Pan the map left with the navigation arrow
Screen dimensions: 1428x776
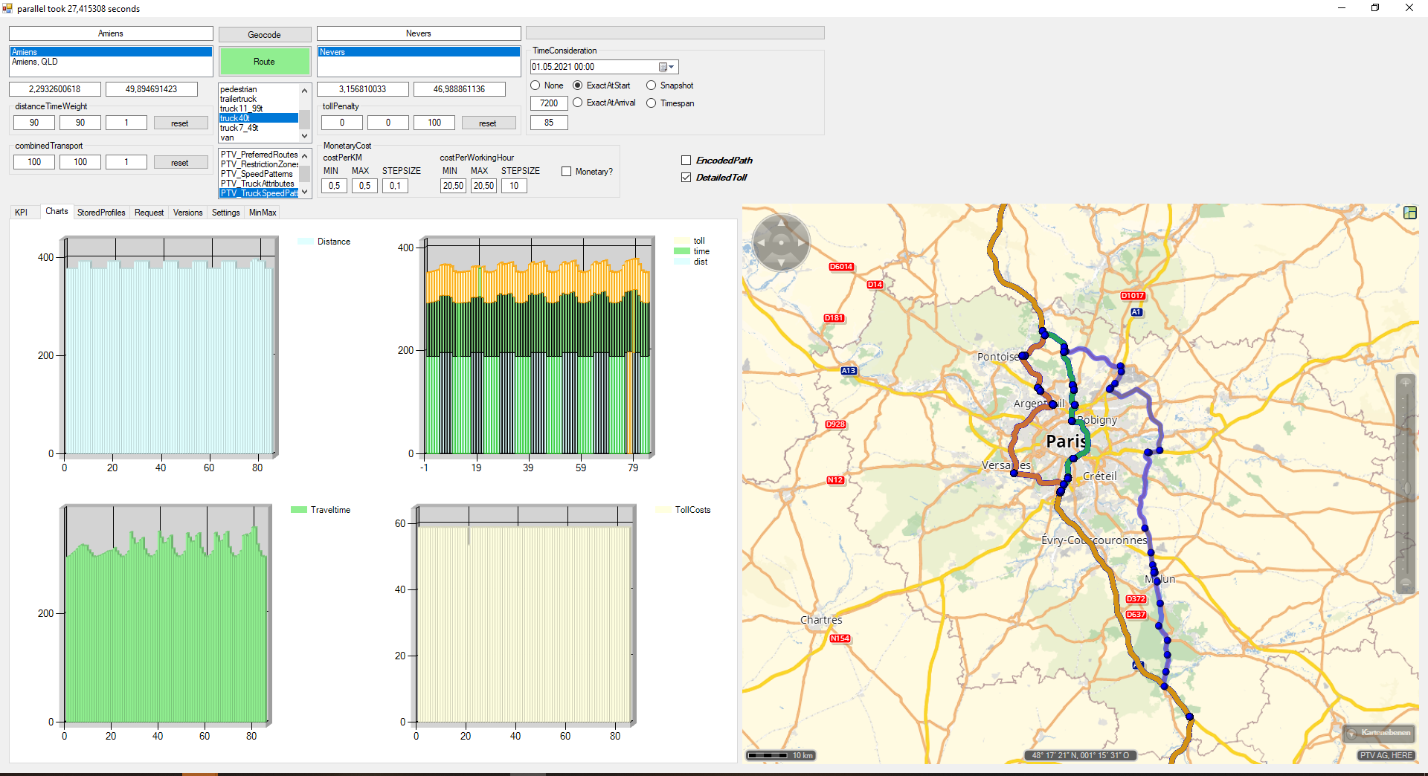click(x=761, y=242)
